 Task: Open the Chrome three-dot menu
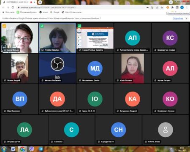(x=187, y=8)
